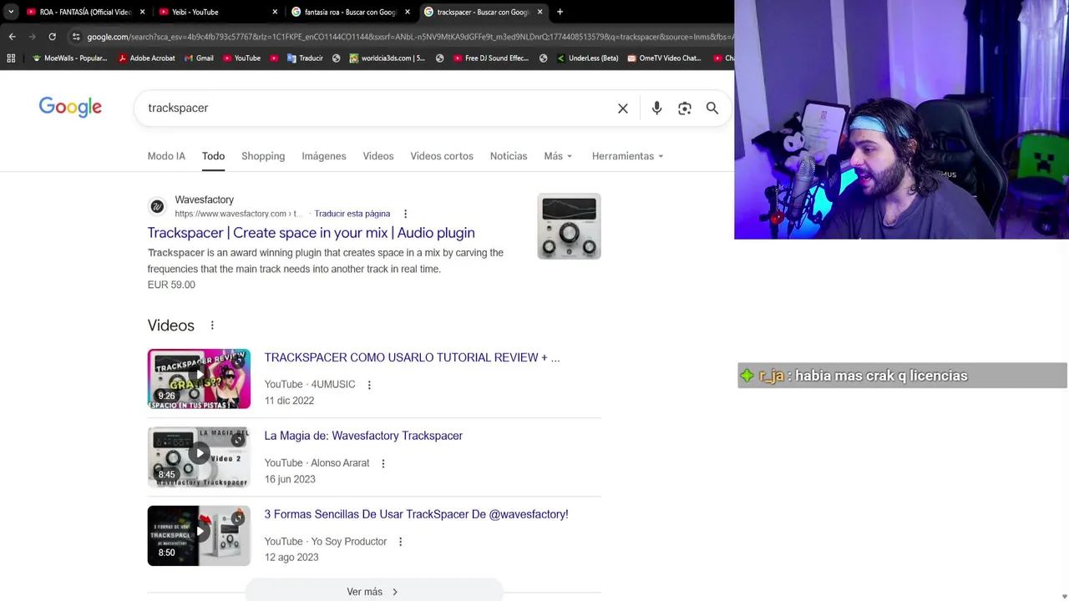The height and width of the screenshot is (601, 1069).
Task: Click the 11 dic 2022 date text
Action: click(x=289, y=401)
